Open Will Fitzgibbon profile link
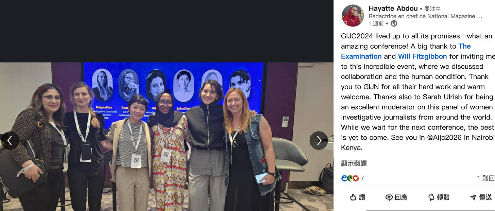495x211 pixels. pyautogui.click(x=422, y=56)
